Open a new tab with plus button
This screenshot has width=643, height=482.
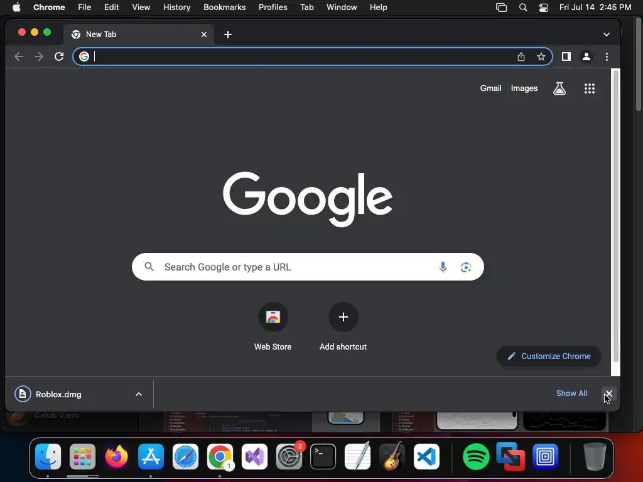228,35
